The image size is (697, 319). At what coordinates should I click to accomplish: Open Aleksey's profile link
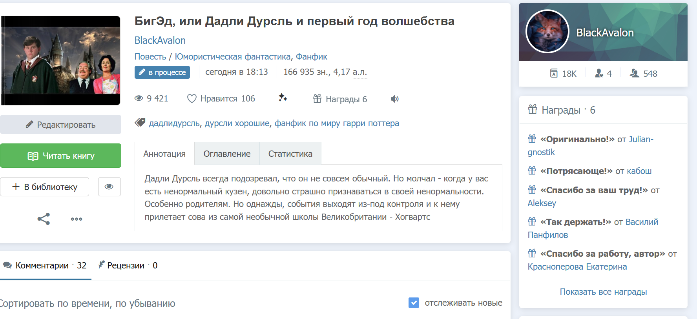pyautogui.click(x=542, y=203)
